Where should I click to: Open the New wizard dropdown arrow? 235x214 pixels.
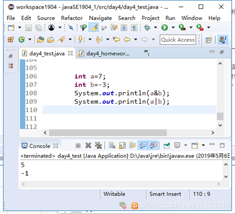(x=20, y=27)
